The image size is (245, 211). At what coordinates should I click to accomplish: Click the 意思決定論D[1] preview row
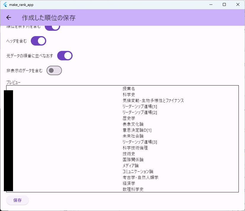tap(137, 130)
